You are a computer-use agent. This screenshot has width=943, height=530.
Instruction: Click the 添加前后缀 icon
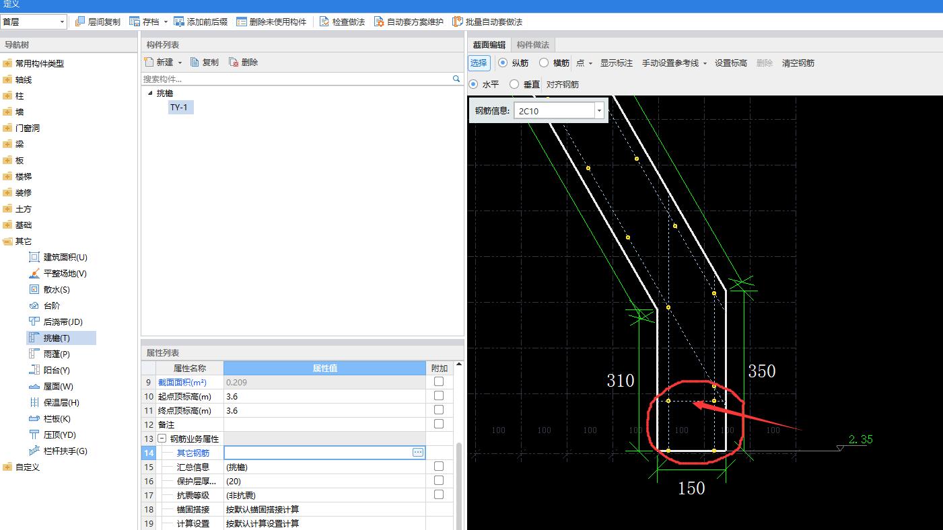179,22
